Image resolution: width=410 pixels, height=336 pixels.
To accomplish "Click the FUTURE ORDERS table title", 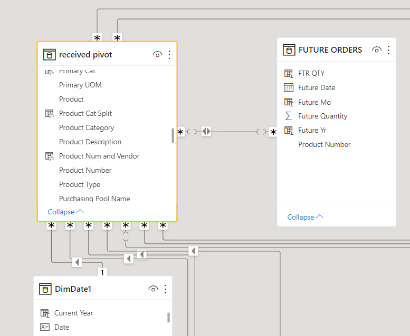I will point(330,50).
